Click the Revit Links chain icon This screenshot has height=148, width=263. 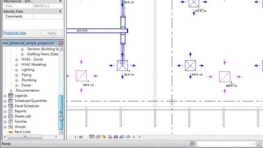[x=11, y=132]
